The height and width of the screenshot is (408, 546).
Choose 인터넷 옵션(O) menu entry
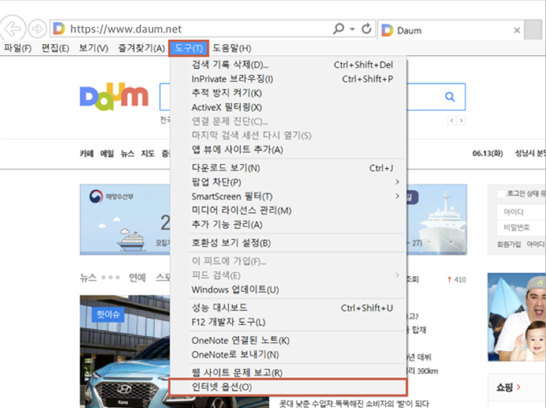pyautogui.click(x=288, y=387)
